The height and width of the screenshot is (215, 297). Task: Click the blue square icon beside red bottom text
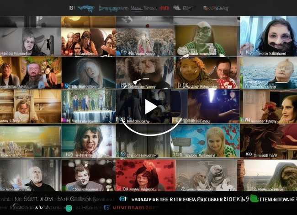[x=106, y=207]
